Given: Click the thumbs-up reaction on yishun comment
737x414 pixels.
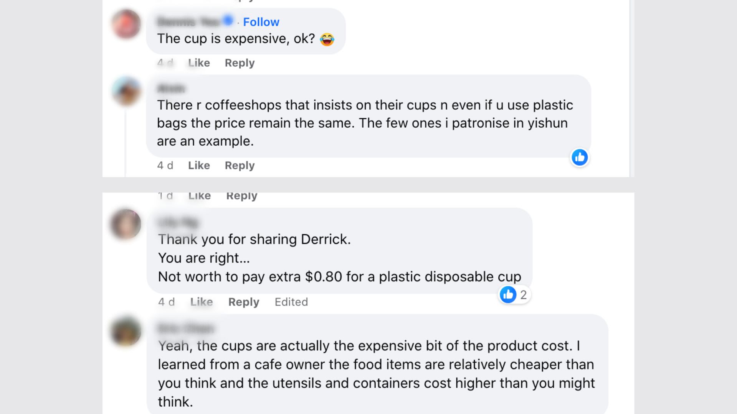Looking at the screenshot, I should pos(580,157).
